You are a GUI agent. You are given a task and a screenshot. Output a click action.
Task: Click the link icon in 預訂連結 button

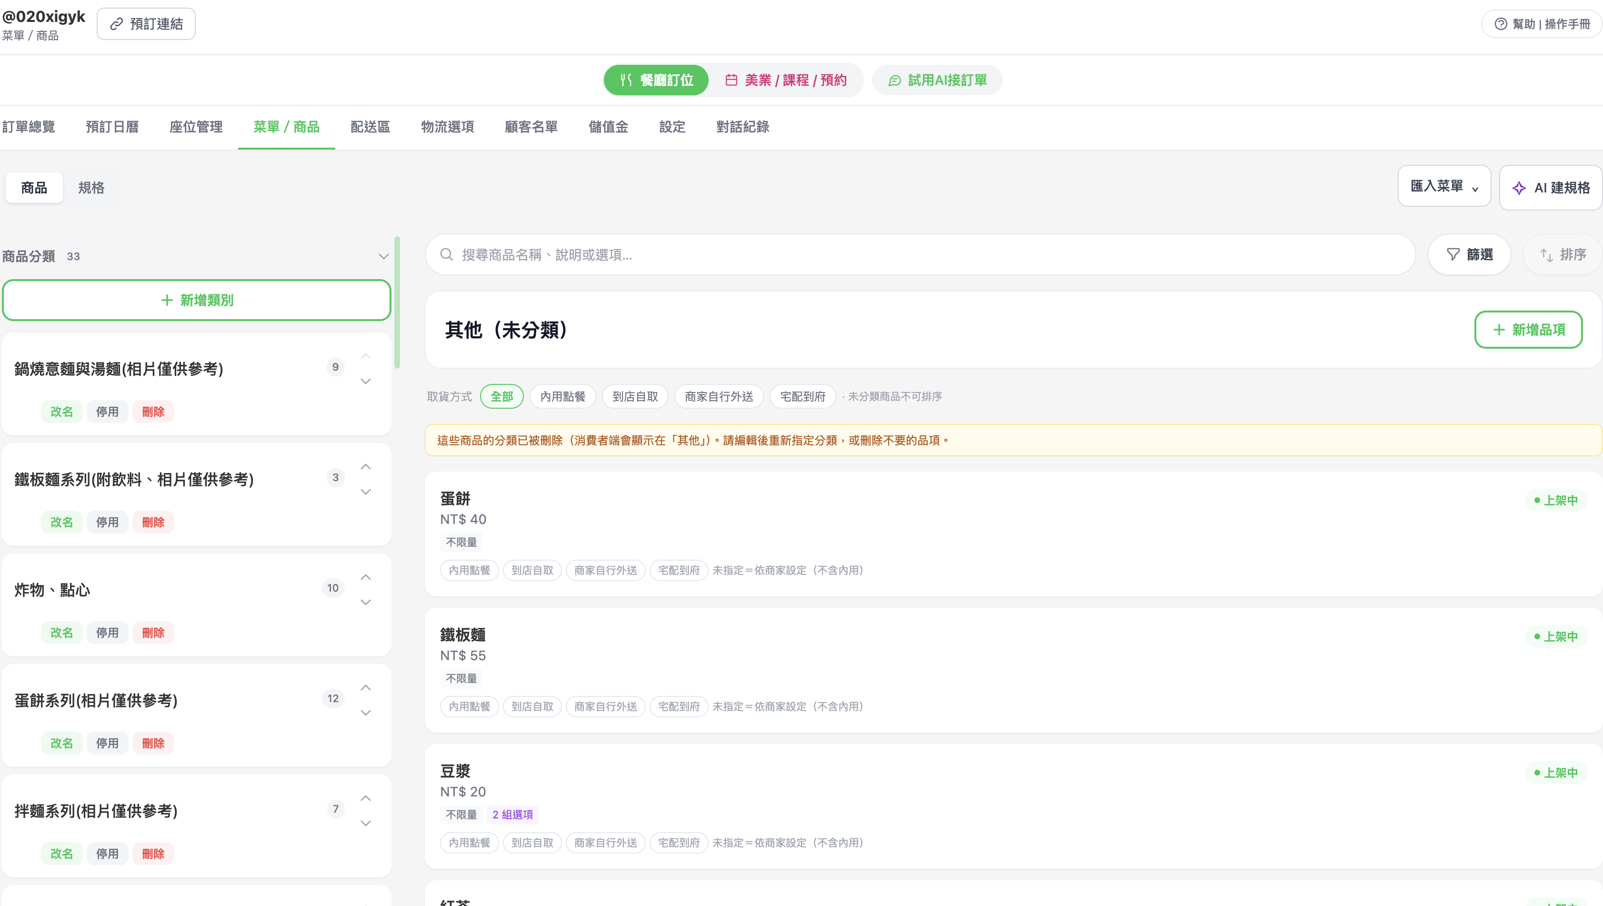pos(116,24)
